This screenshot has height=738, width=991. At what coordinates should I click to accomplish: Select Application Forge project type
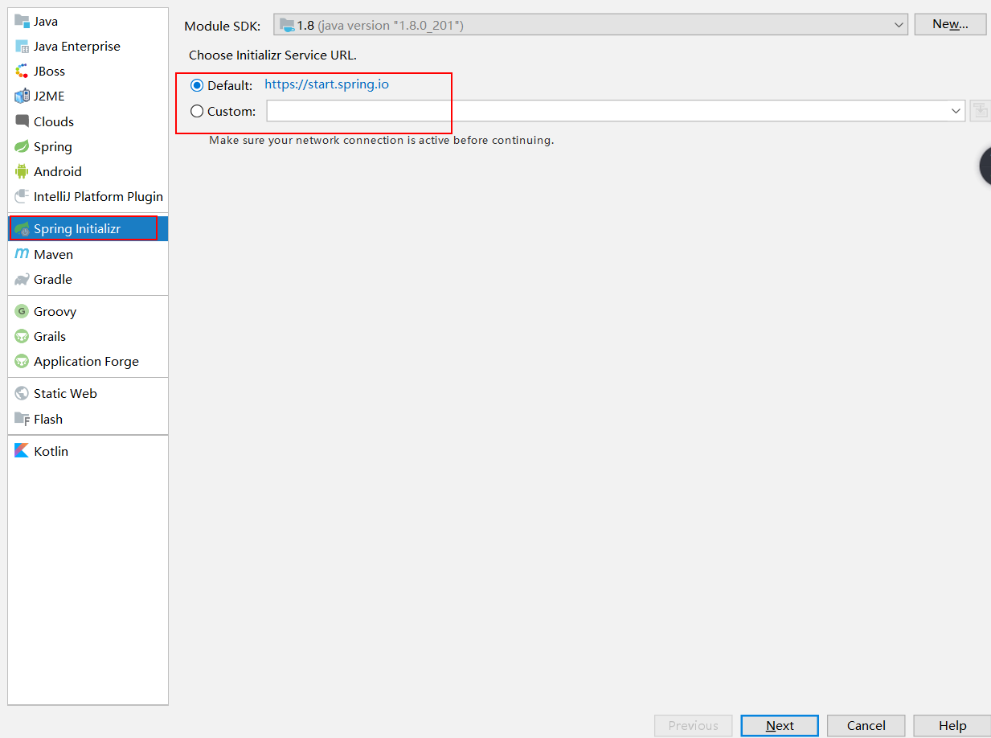[x=88, y=361]
